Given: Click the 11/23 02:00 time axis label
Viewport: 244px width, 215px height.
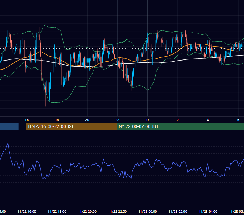Looking at the screenshot, I should click(178, 211).
